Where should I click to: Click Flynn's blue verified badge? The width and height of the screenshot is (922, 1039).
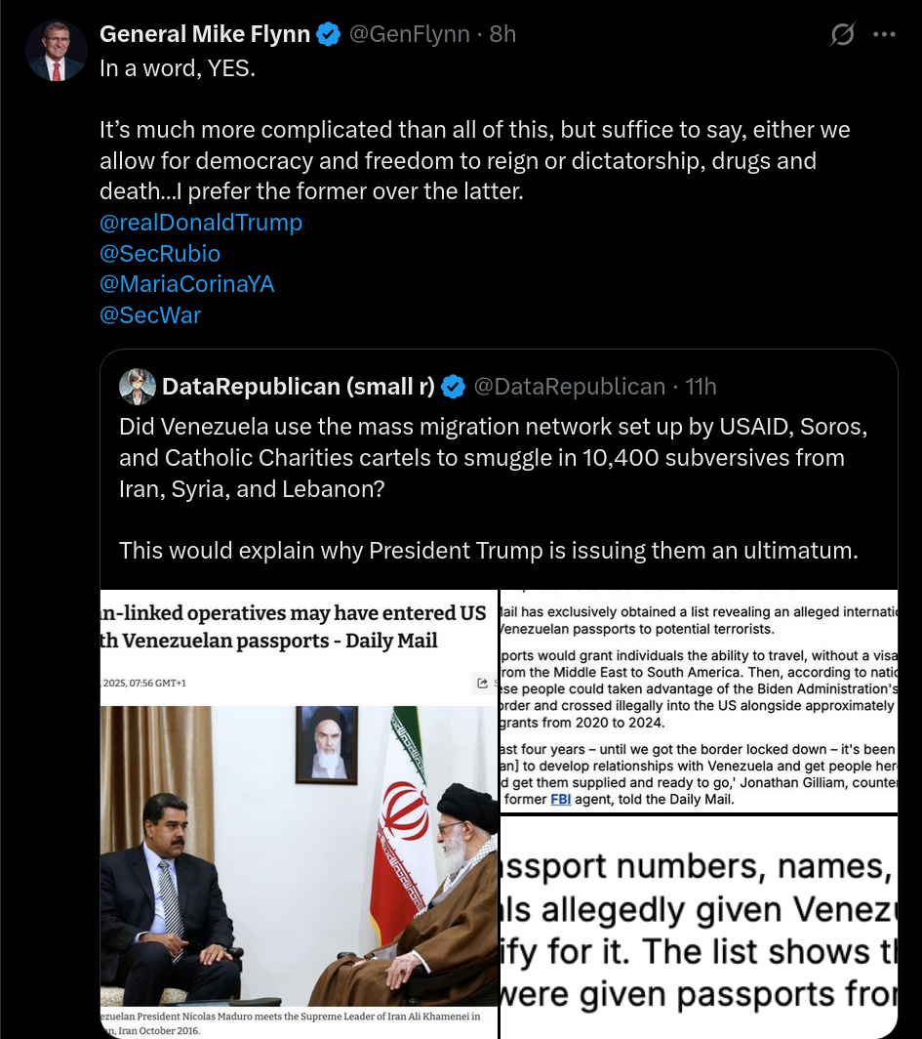point(328,34)
